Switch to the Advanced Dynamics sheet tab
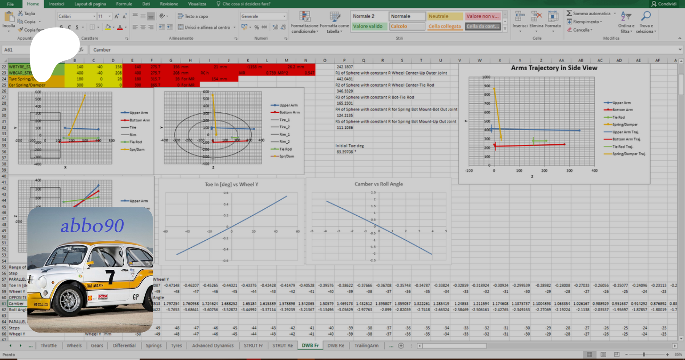Screen dimensions: 685x360 213,346
